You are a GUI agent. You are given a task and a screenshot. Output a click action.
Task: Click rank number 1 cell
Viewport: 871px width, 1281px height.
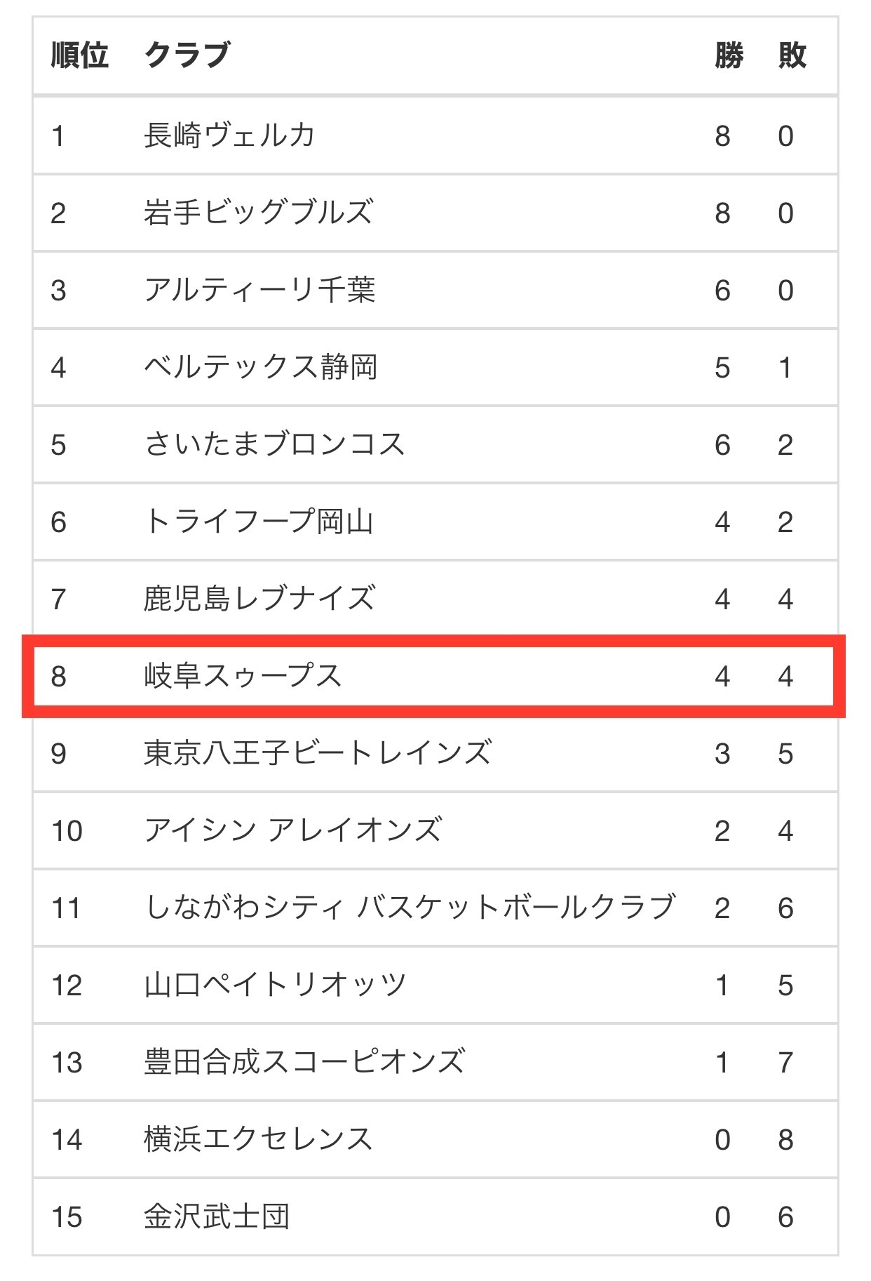[x=58, y=135]
